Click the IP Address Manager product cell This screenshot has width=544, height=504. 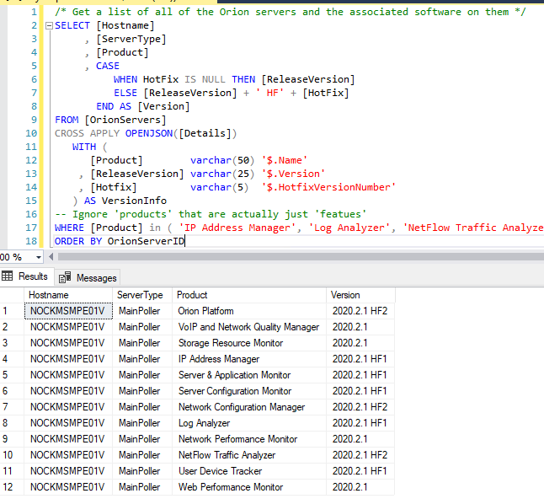pos(249,359)
